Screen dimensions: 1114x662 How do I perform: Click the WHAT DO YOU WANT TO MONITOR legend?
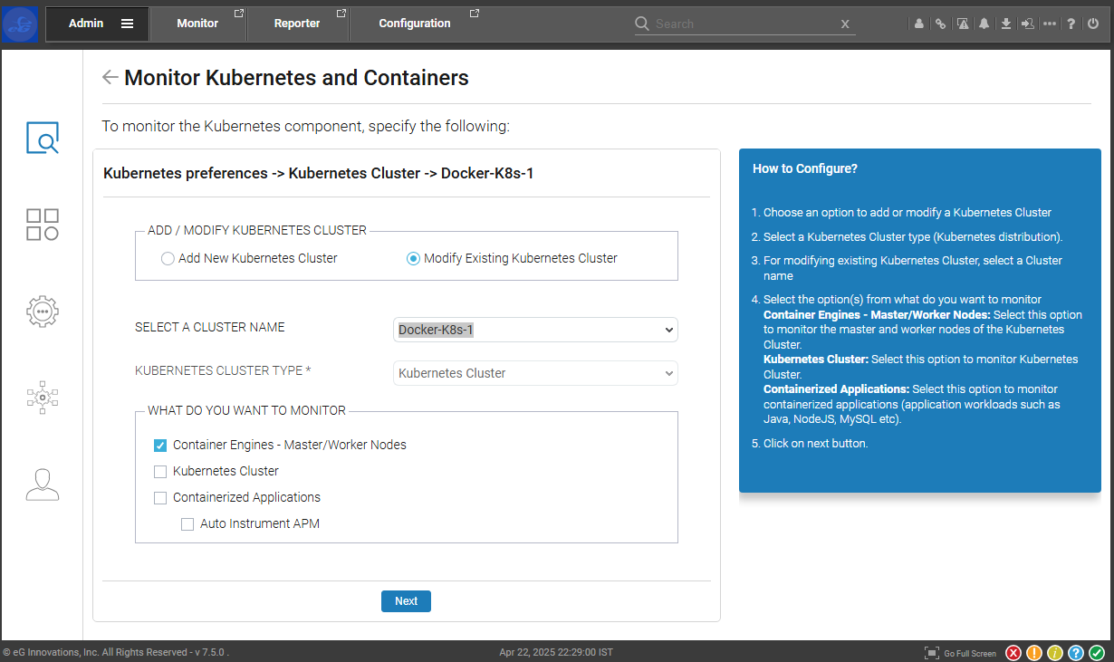pos(246,410)
